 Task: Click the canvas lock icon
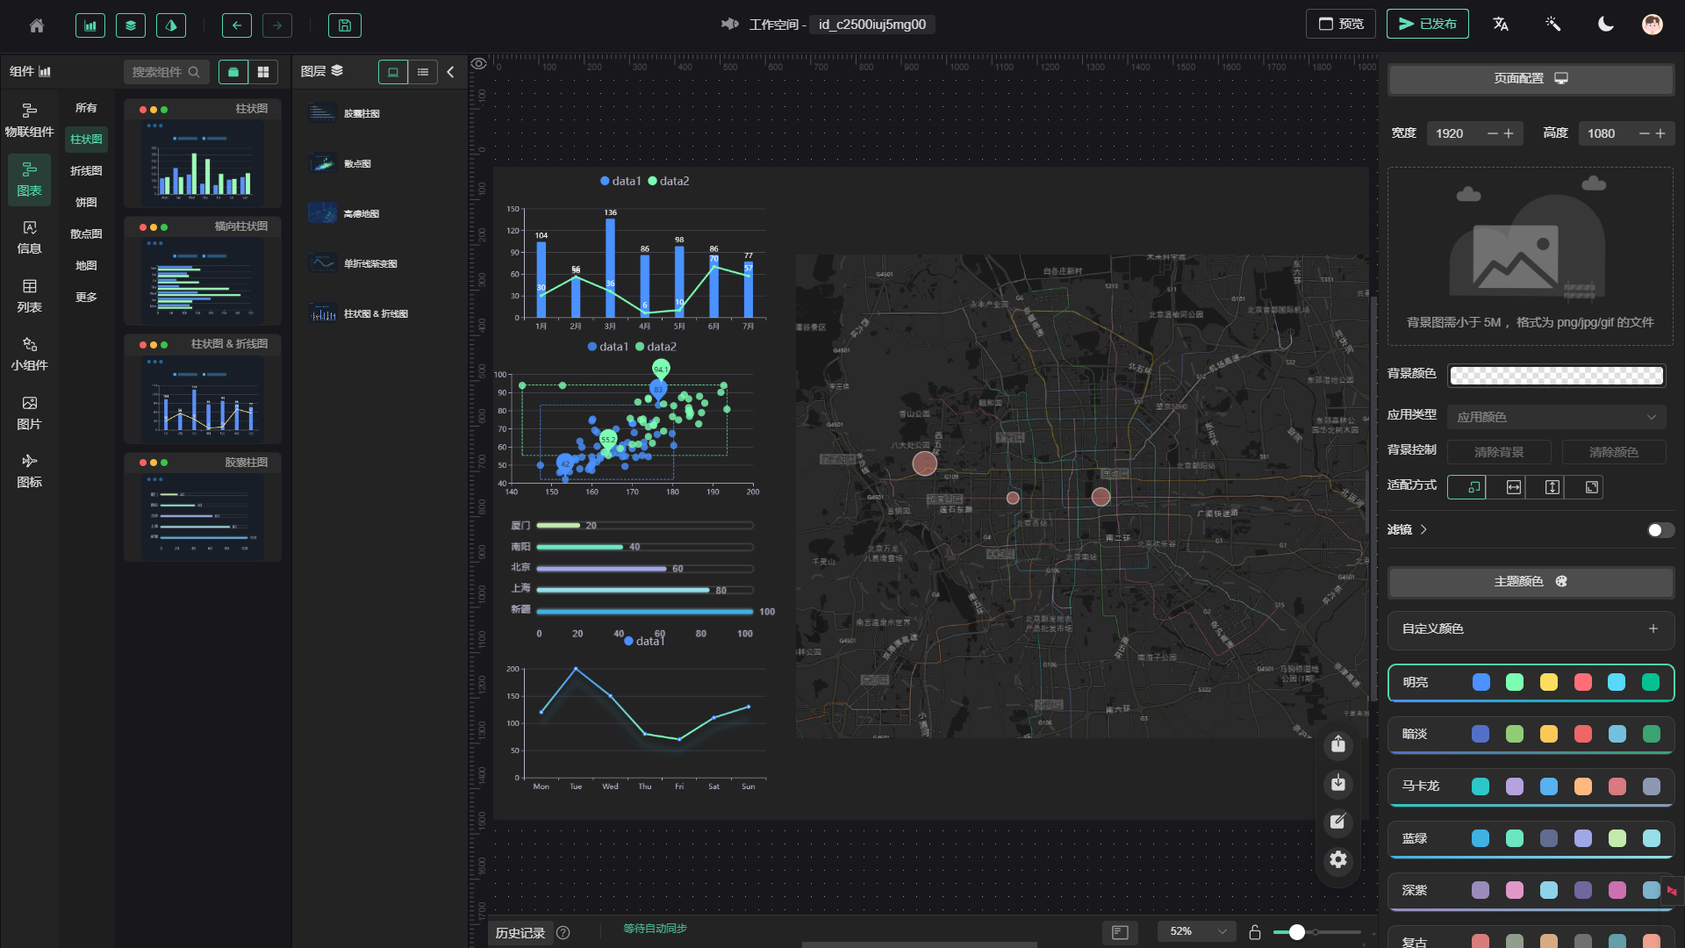1255,932
